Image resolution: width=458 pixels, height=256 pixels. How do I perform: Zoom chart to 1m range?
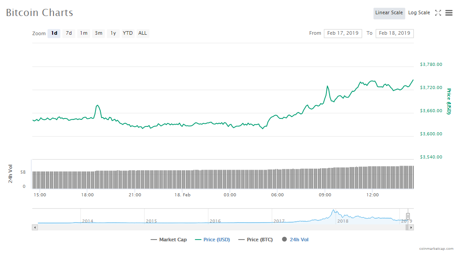[x=83, y=33]
